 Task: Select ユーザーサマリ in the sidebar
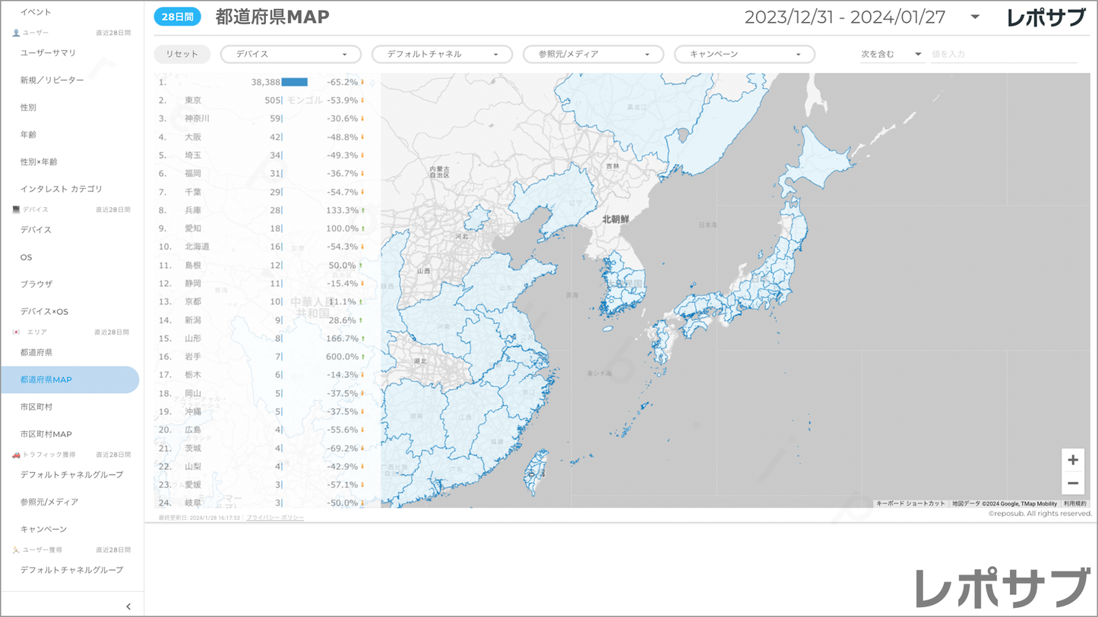pos(48,53)
